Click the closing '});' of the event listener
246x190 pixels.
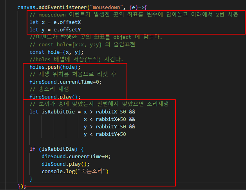(x=22, y=186)
